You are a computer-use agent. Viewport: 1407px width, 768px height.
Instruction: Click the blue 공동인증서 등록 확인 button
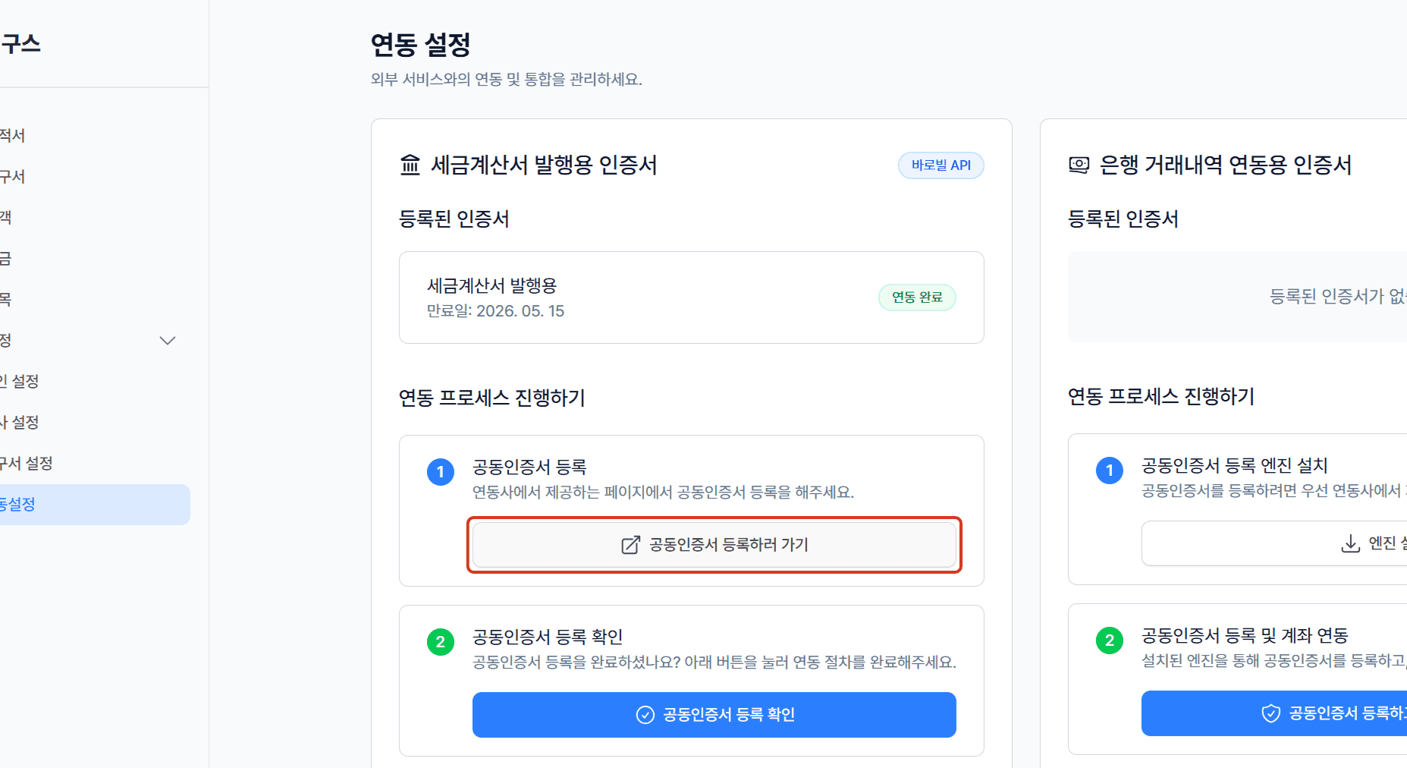pyautogui.click(x=714, y=715)
